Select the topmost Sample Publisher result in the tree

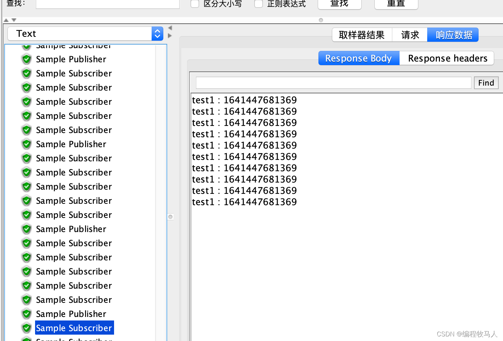[71, 59]
